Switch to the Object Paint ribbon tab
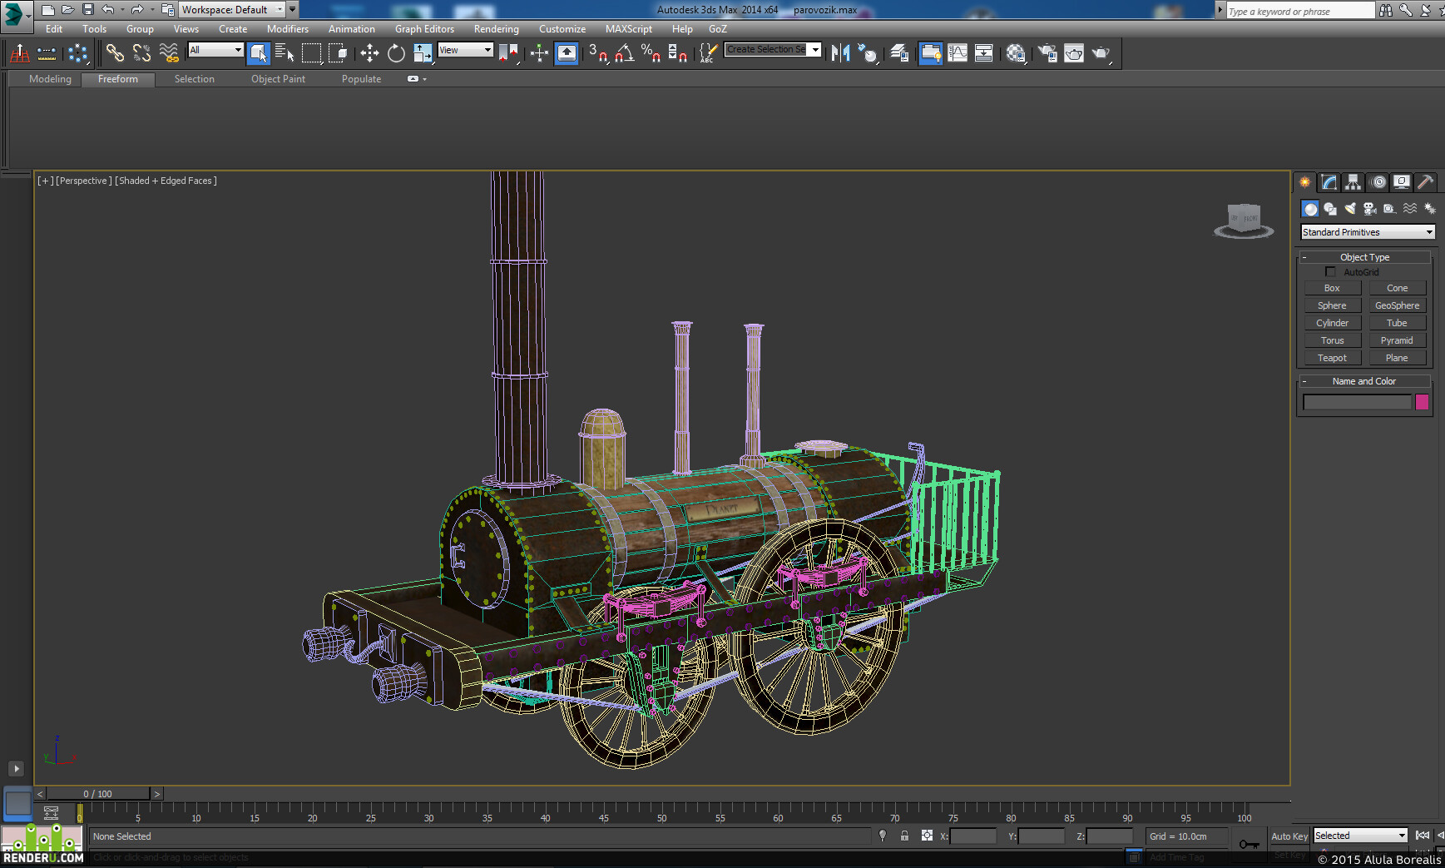The height and width of the screenshot is (868, 1445). [x=278, y=79]
